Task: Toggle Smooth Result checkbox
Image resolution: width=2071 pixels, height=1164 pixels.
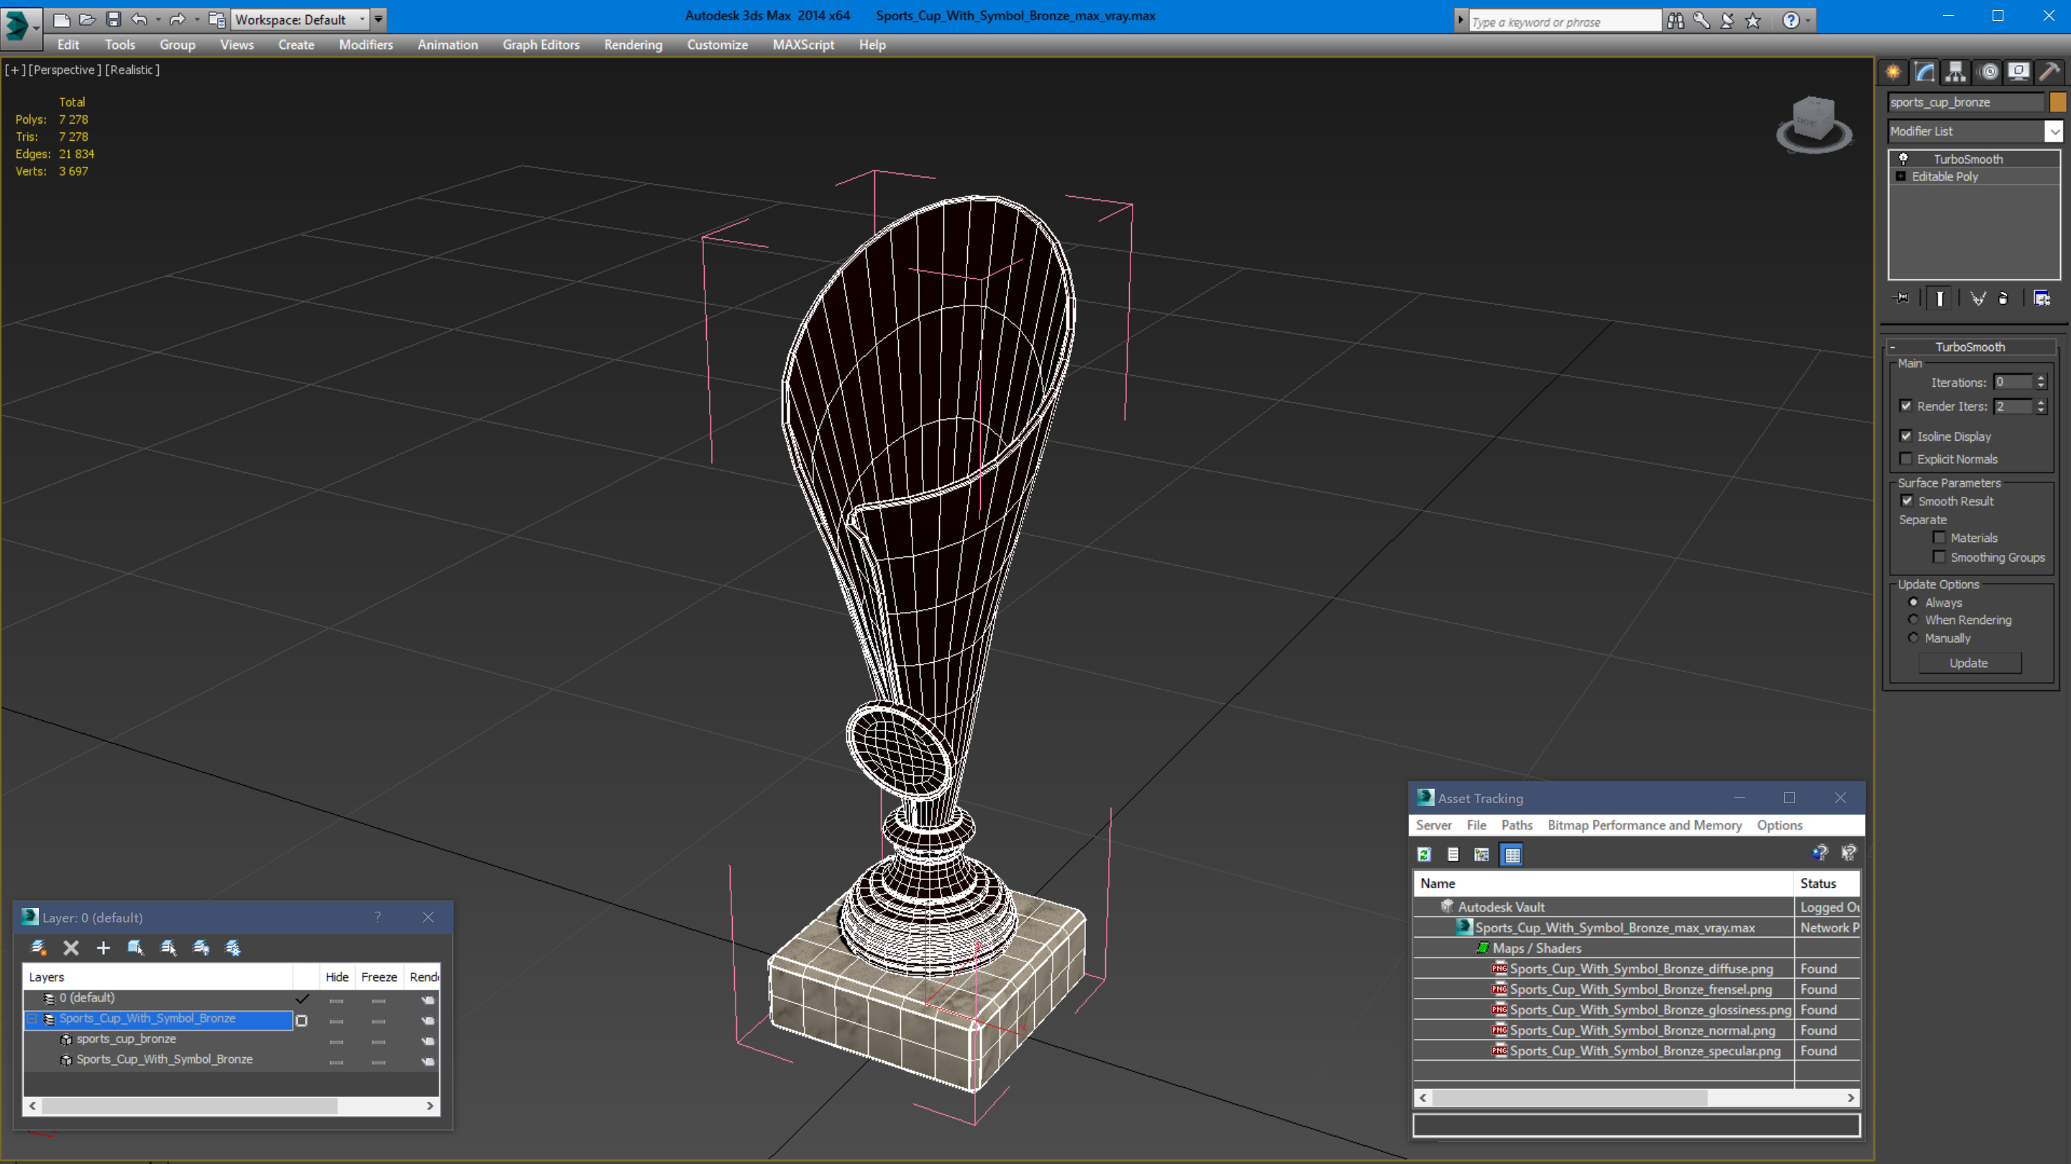Action: (x=1906, y=501)
